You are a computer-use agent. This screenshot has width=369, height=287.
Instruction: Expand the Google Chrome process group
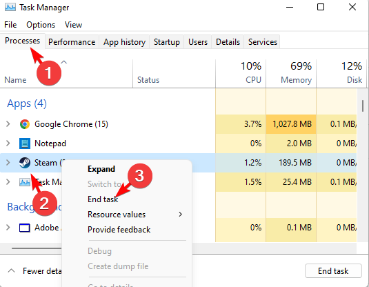[x=8, y=124]
